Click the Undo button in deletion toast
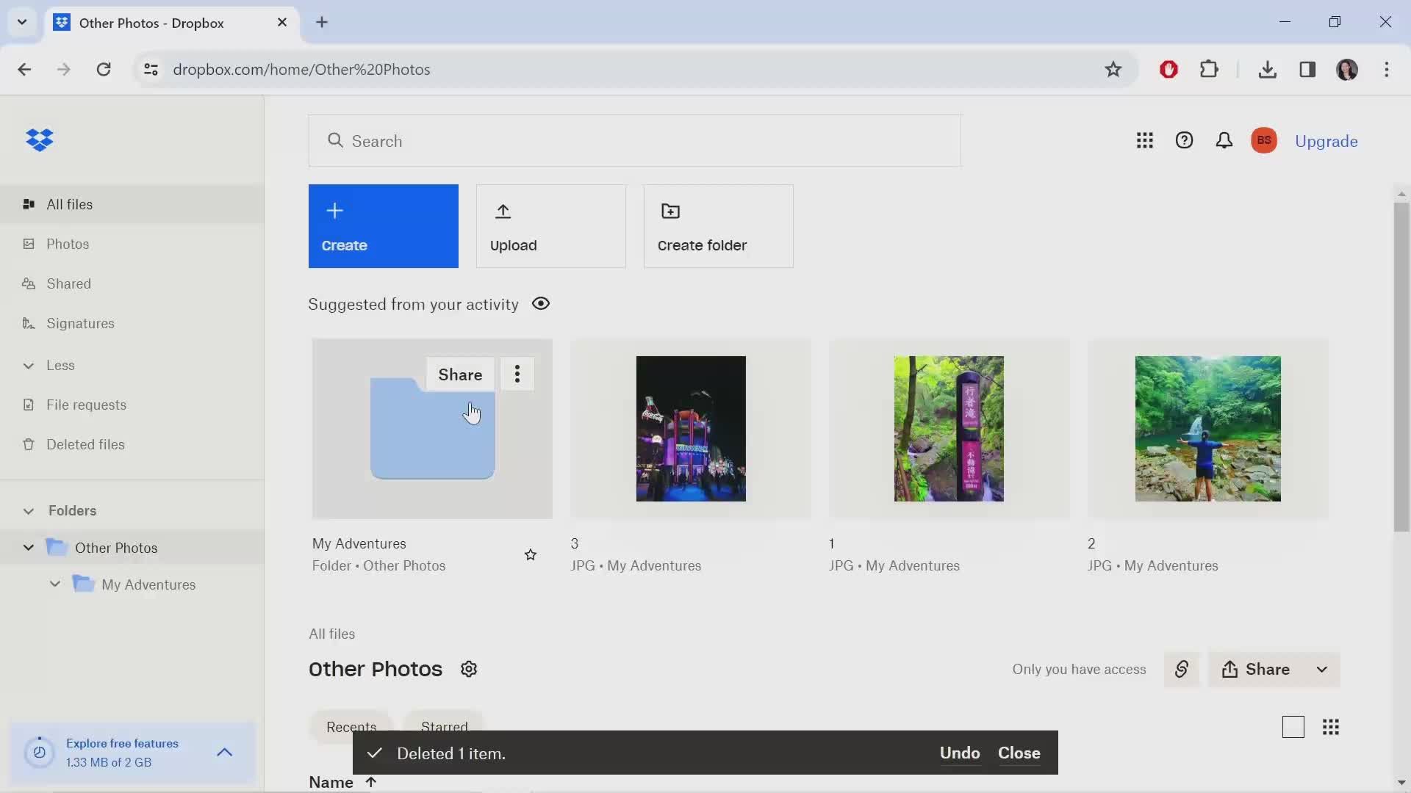The height and width of the screenshot is (793, 1411). (x=959, y=753)
